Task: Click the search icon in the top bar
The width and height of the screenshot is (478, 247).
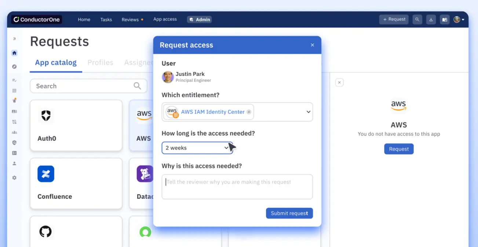Action: (x=417, y=20)
